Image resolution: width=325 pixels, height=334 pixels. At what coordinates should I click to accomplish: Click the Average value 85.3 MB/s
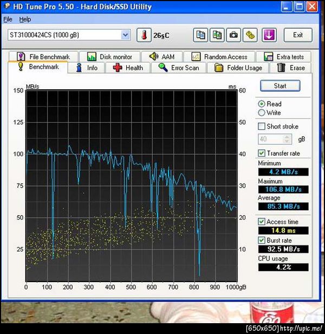tap(283, 206)
